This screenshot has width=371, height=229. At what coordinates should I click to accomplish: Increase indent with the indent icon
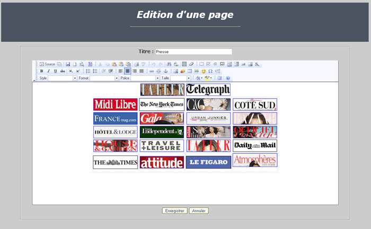coord(110,71)
